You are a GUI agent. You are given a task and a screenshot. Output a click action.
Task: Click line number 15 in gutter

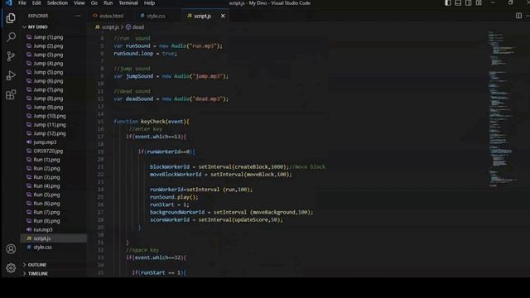tap(101, 122)
